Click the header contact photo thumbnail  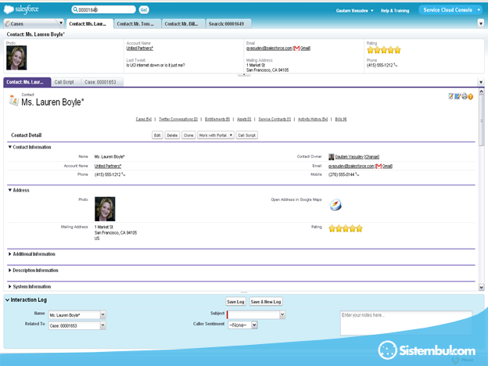click(x=16, y=58)
